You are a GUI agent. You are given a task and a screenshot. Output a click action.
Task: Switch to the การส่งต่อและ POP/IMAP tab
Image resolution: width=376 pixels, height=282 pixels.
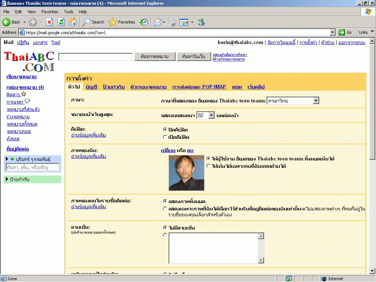coord(199,87)
